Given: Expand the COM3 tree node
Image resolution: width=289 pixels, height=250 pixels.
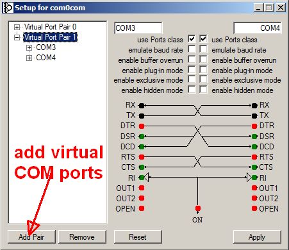Looking at the screenshot, I should (x=29, y=47).
